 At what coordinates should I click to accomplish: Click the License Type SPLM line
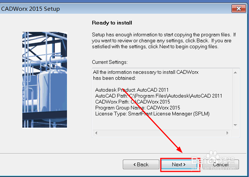tap(152, 114)
